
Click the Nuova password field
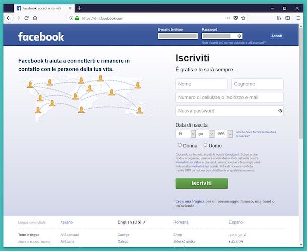pos(229,111)
